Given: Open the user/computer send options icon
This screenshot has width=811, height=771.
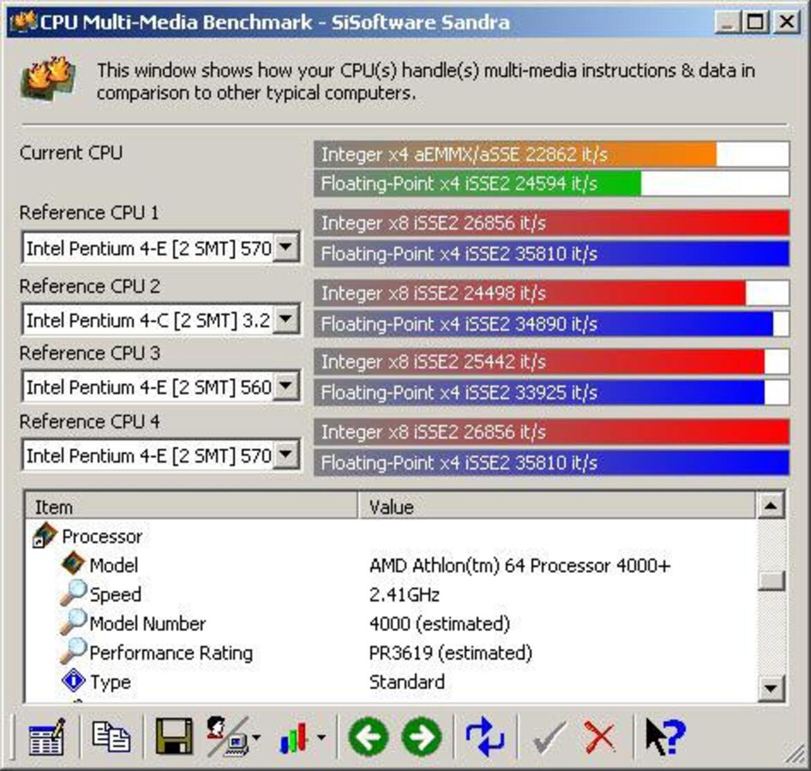Looking at the screenshot, I should (x=227, y=736).
